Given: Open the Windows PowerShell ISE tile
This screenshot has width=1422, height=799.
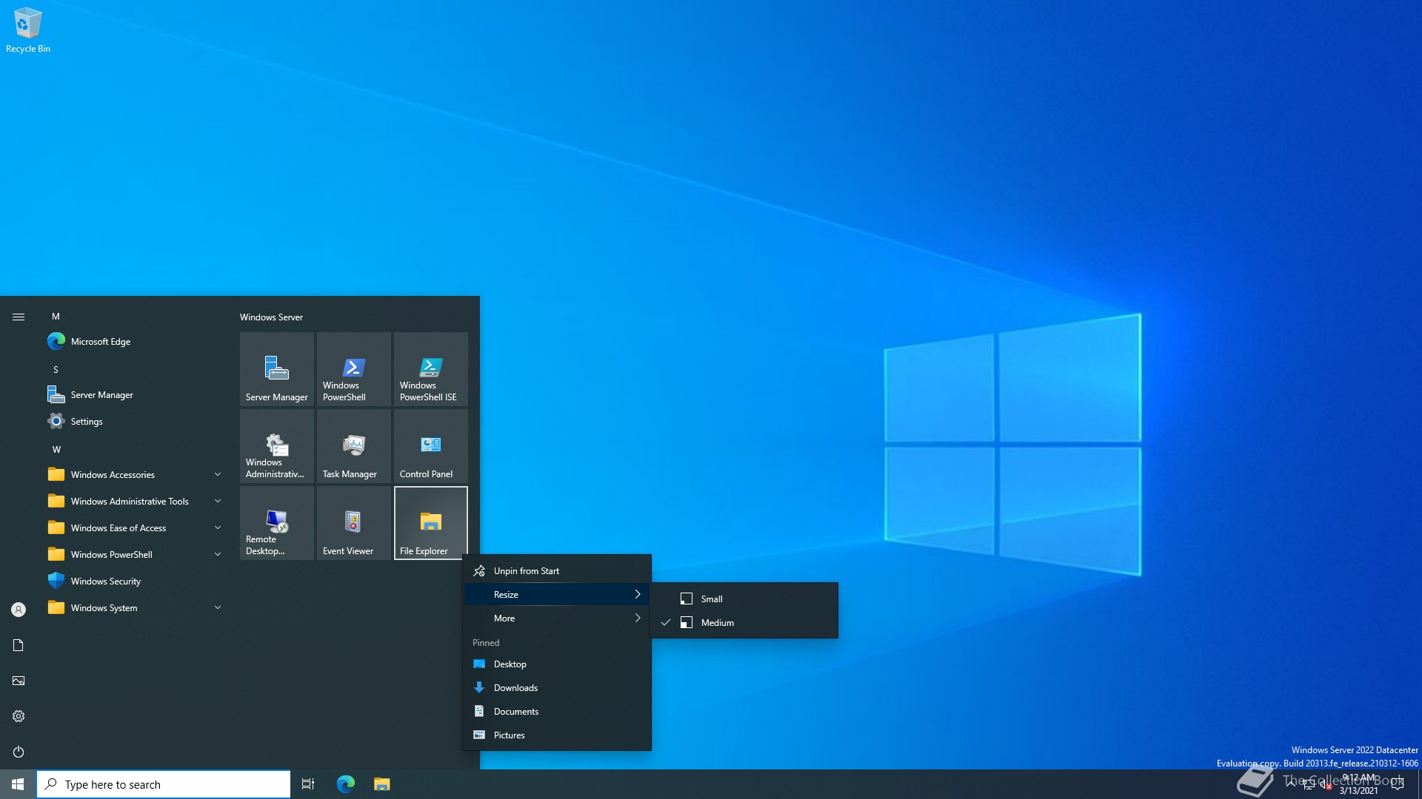Looking at the screenshot, I should tap(431, 368).
